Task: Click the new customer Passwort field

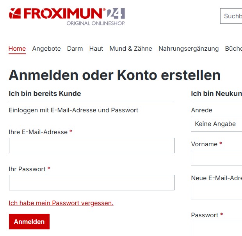Action: point(217,228)
